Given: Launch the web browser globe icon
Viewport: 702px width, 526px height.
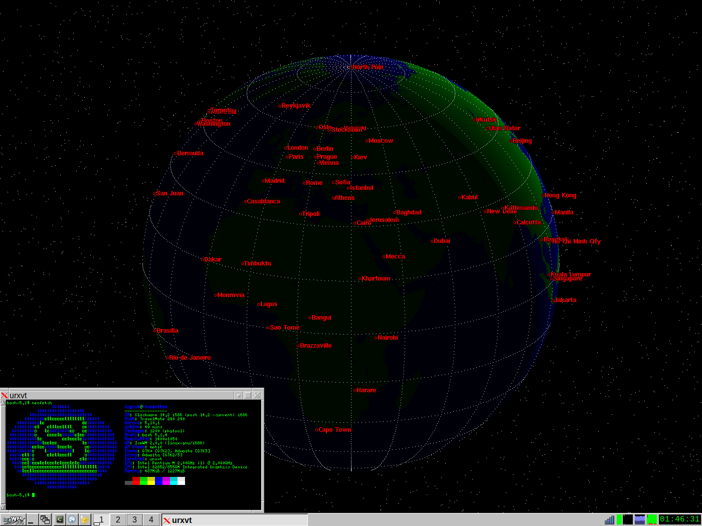Looking at the screenshot, I should [x=72, y=520].
